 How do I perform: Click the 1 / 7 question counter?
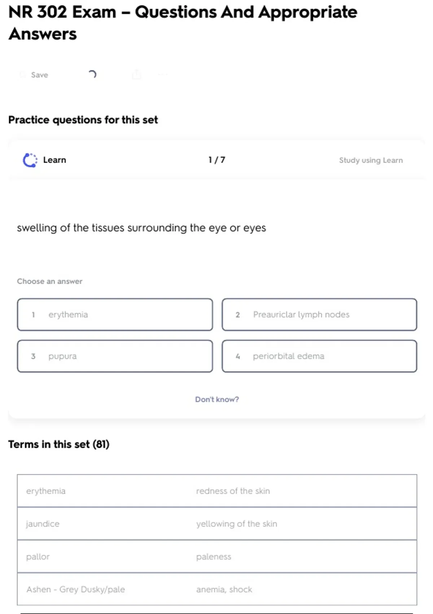point(216,160)
